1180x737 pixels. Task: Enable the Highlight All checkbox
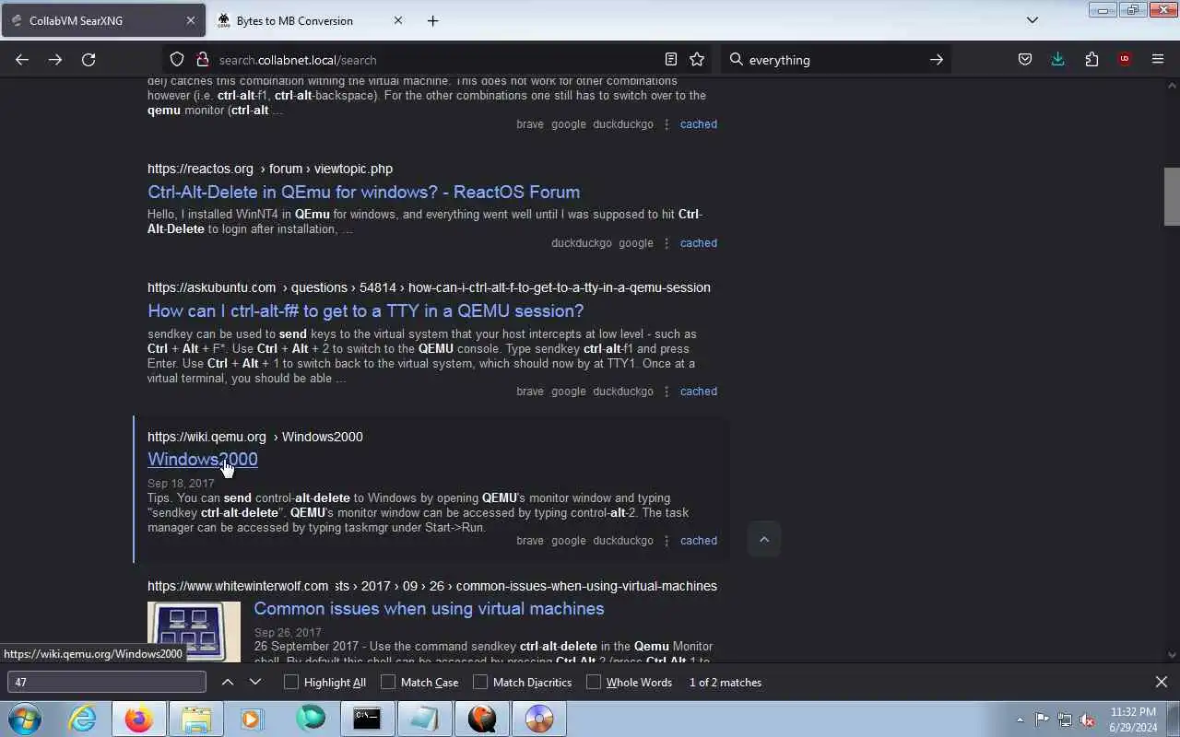point(291,683)
